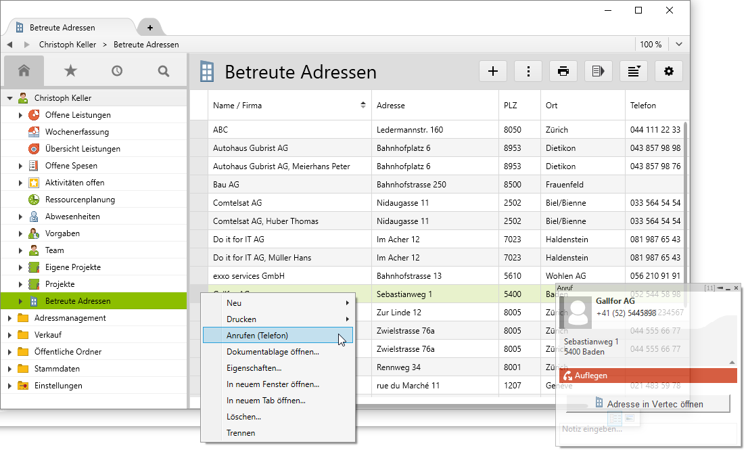The image size is (748, 452).
Task: Open the three-dot more options menu
Action: 528,71
